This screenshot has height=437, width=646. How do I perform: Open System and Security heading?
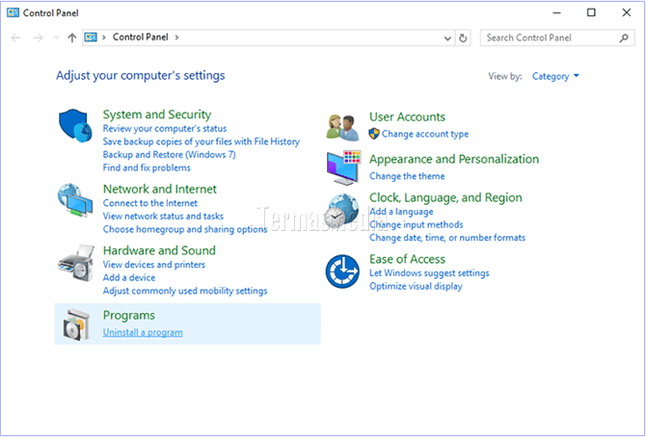tap(157, 115)
